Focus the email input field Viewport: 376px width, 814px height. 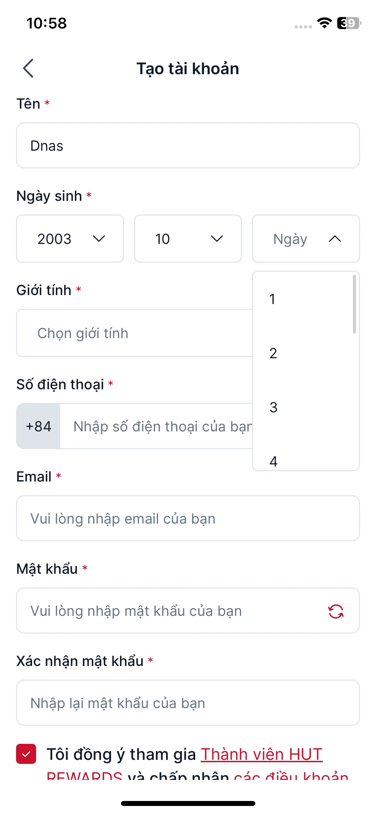[x=188, y=519]
